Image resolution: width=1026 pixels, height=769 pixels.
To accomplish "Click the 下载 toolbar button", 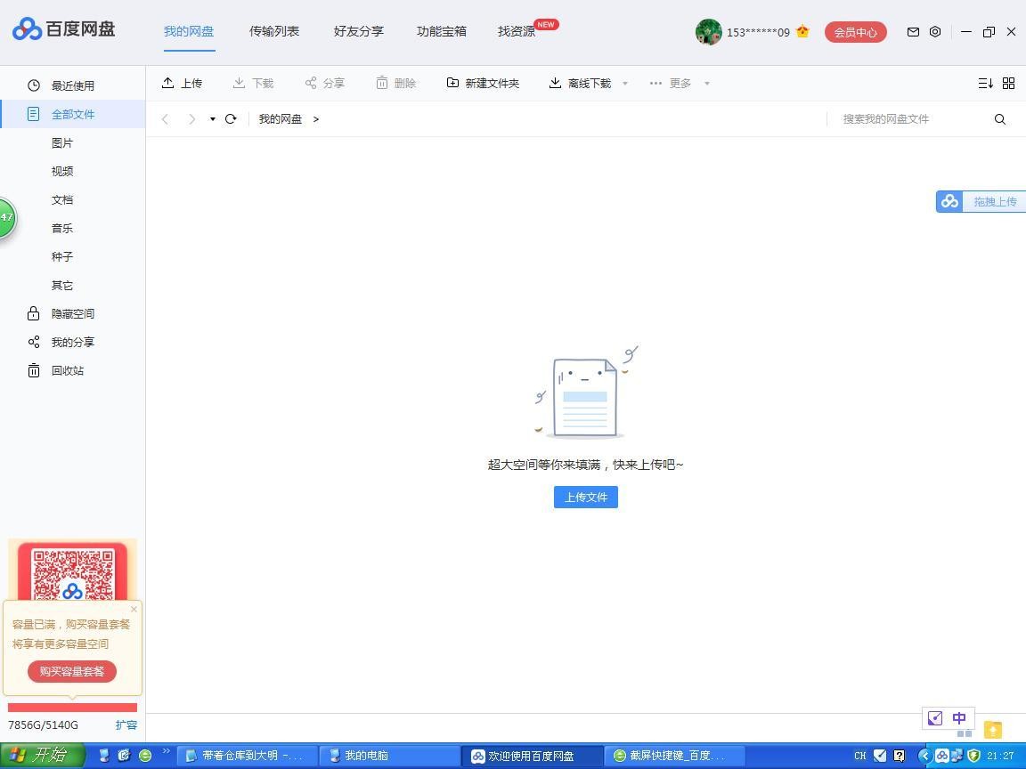I will 253,83.
